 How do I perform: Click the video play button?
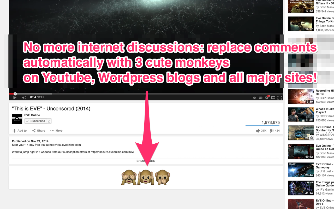point(15,97)
